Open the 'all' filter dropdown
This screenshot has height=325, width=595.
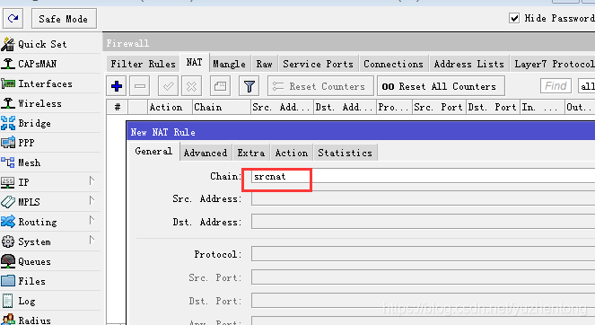[x=586, y=86]
